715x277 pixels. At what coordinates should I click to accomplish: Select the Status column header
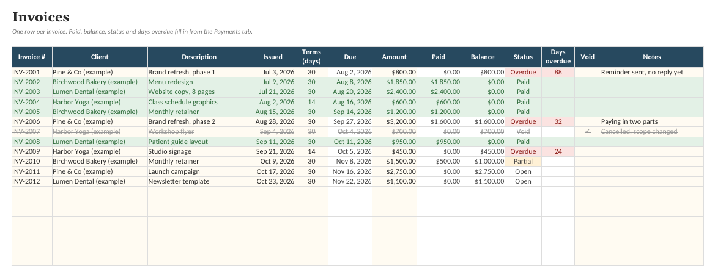(523, 57)
